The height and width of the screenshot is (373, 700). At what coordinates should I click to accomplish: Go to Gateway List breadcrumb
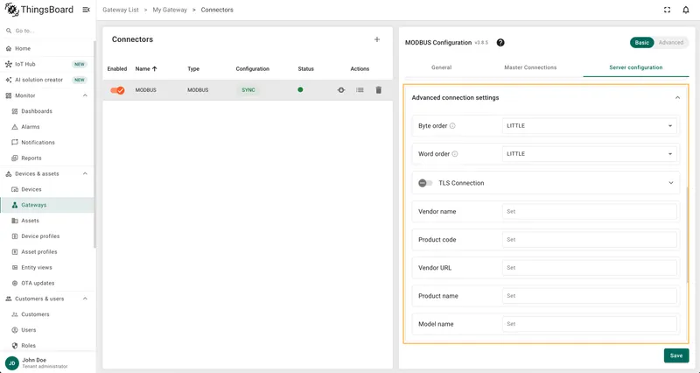[121, 10]
